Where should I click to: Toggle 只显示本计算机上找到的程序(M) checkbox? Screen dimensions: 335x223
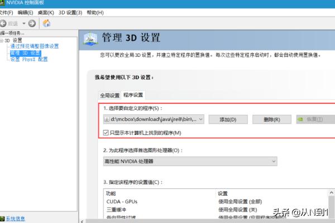point(106,133)
